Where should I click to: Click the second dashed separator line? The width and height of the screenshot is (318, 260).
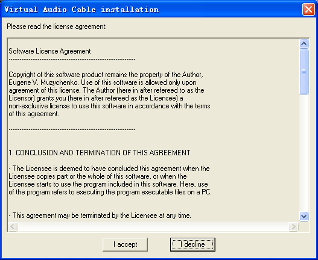point(72,129)
